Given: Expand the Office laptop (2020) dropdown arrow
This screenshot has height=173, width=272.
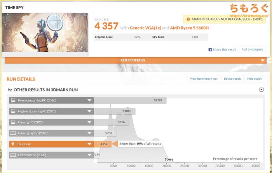Looking at the screenshot, I should pyautogui.click(x=89, y=155).
